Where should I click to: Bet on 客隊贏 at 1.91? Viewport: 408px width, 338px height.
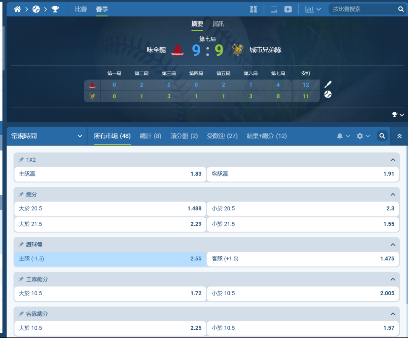[303, 174]
